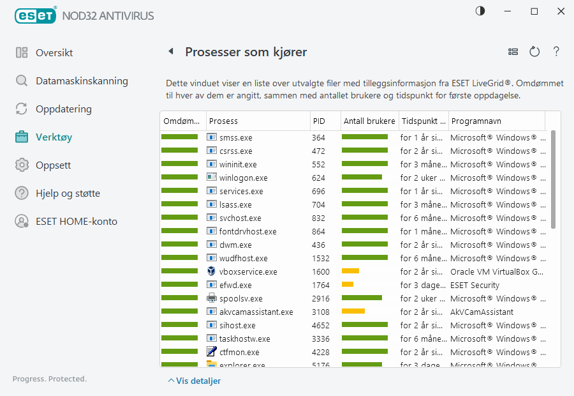
Task: Toggle the contrast theme icon in title bar
Action: pyautogui.click(x=480, y=11)
